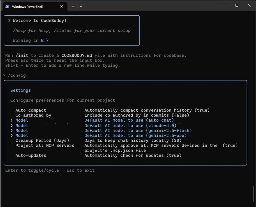The height and width of the screenshot is (207, 256).
Task: Maximize the terminal window
Action: point(237,5)
